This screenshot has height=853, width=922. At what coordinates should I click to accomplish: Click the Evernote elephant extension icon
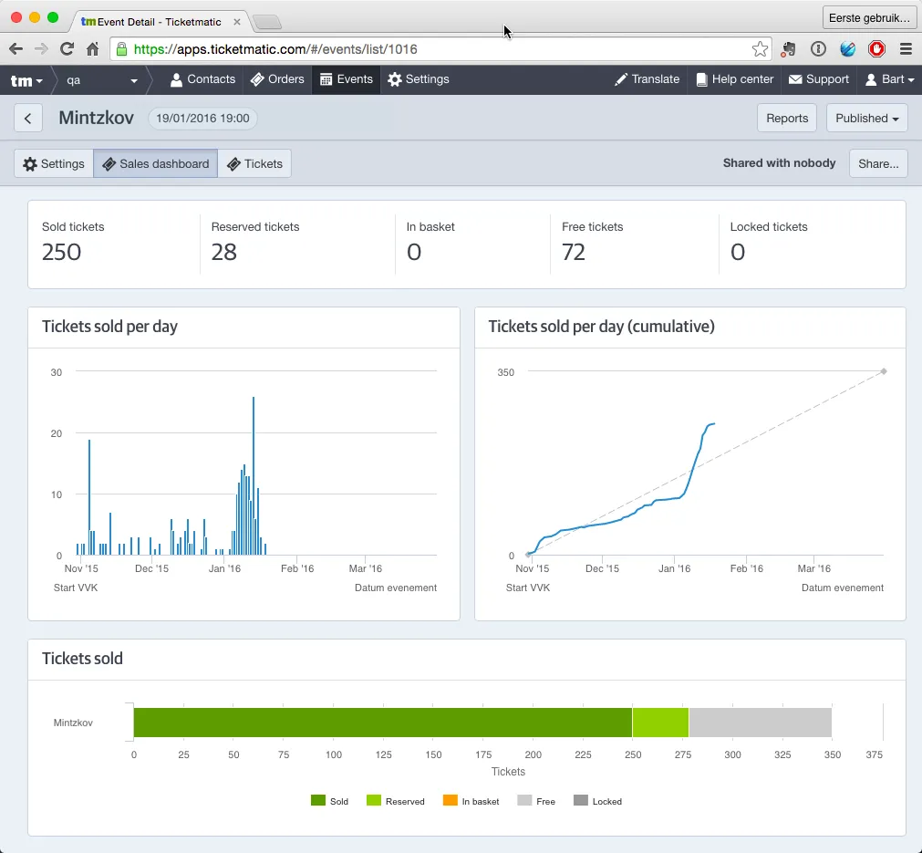(789, 49)
